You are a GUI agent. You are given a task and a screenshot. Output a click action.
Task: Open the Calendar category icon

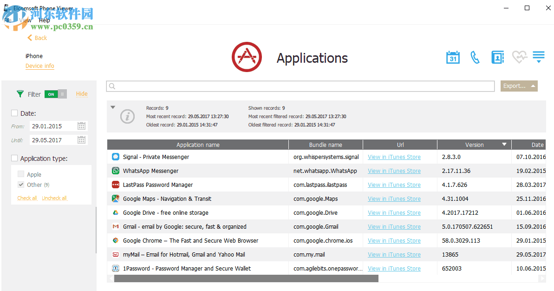tap(453, 57)
